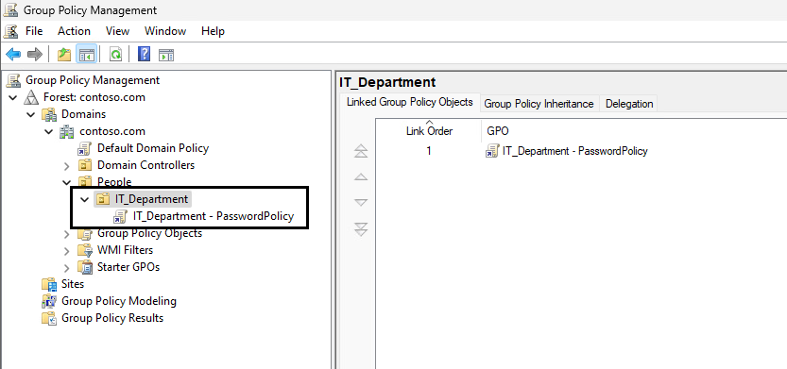The height and width of the screenshot is (369, 787).
Task: Open the View menu
Action: tap(117, 31)
